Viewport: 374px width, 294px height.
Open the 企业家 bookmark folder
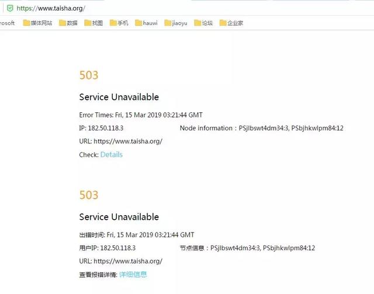pos(231,23)
